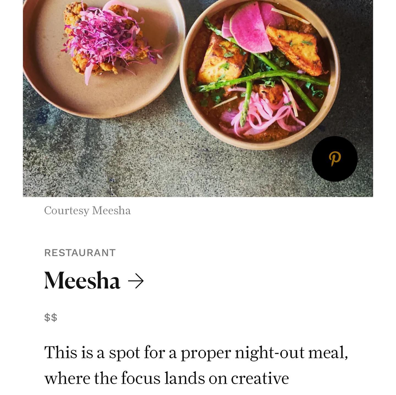Viewport: 396px width, 395px height.
Task: Click the $$ price indicator
Action: 51,317
